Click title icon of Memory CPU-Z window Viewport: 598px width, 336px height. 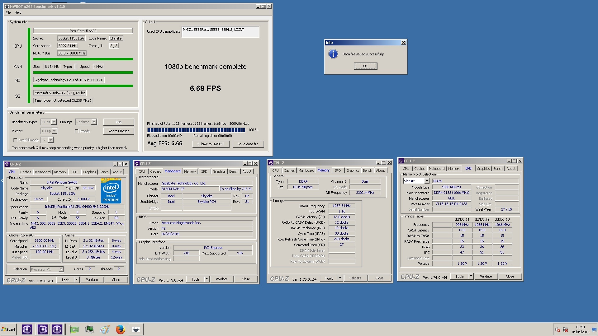(x=271, y=163)
